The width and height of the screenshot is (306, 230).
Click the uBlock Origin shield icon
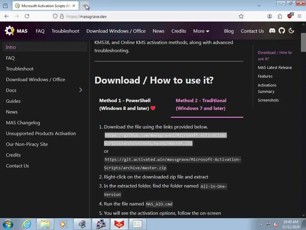point(290,16)
